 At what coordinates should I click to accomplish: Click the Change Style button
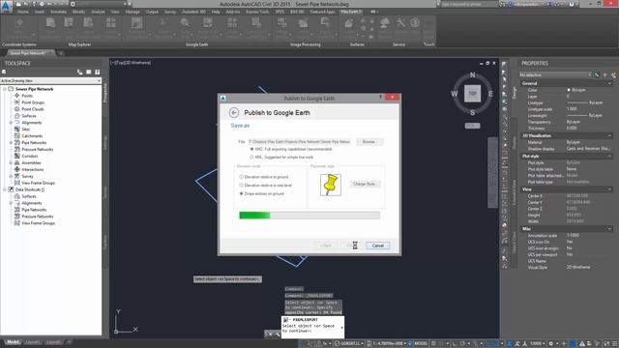coord(365,184)
